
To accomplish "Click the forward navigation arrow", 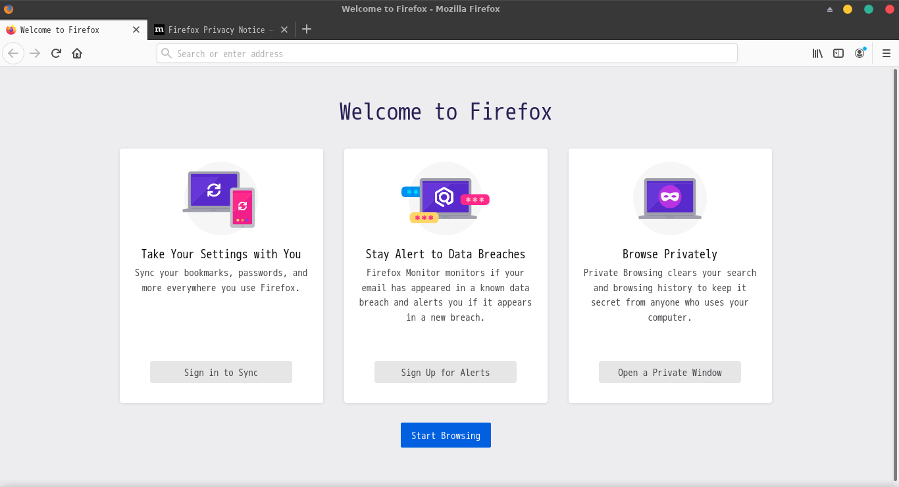I will tap(35, 53).
